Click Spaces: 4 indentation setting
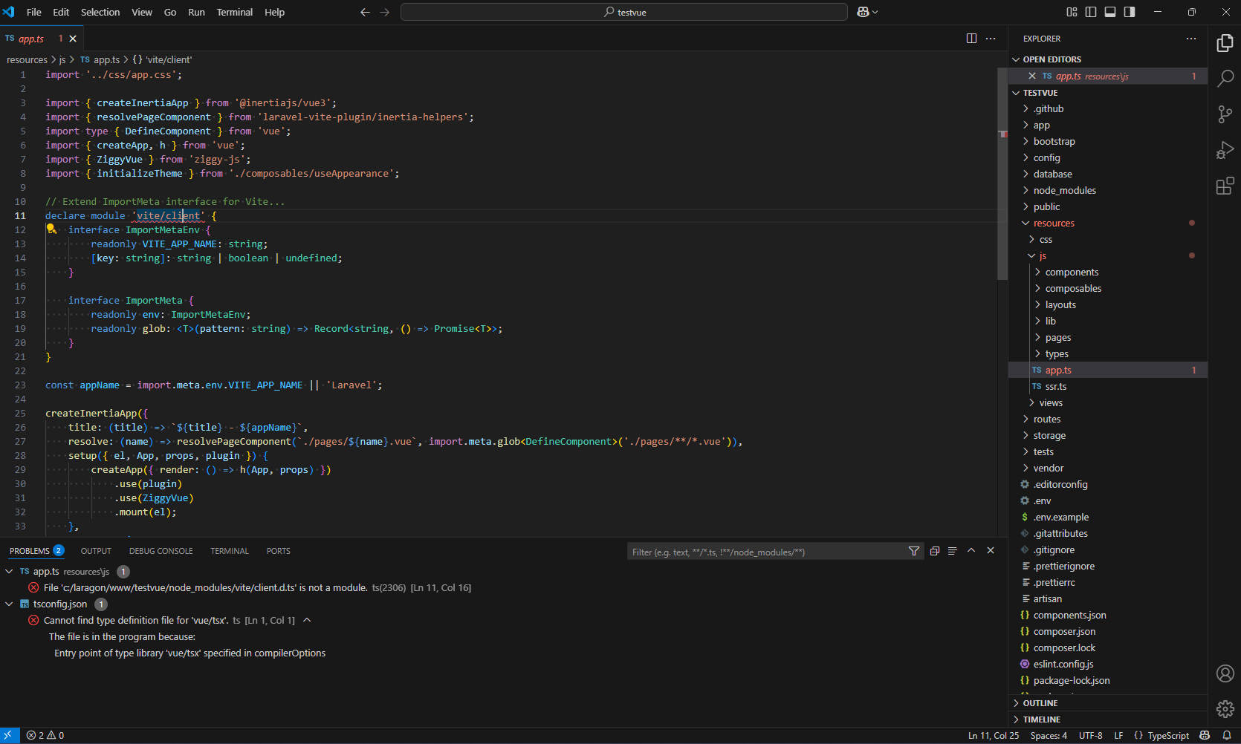This screenshot has width=1241, height=744. pyautogui.click(x=1049, y=735)
